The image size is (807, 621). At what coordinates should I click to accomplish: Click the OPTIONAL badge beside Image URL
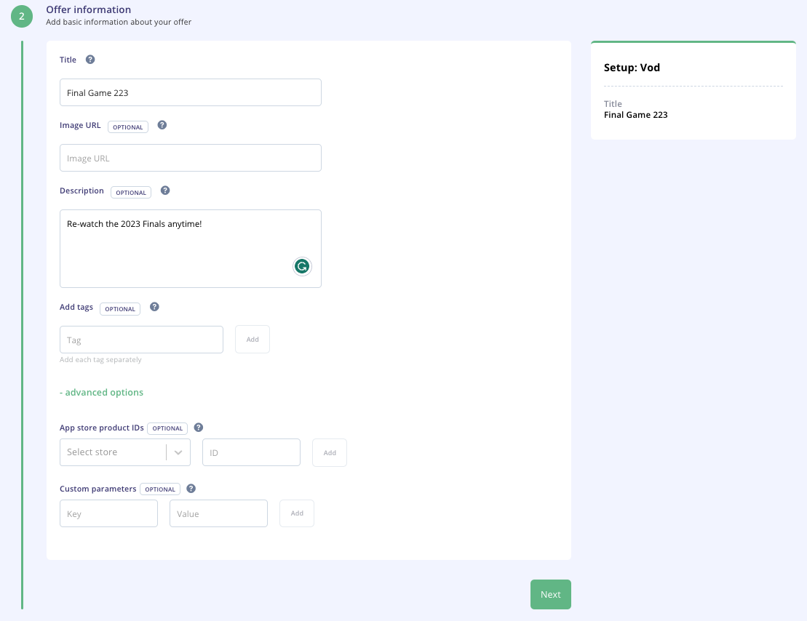click(128, 127)
